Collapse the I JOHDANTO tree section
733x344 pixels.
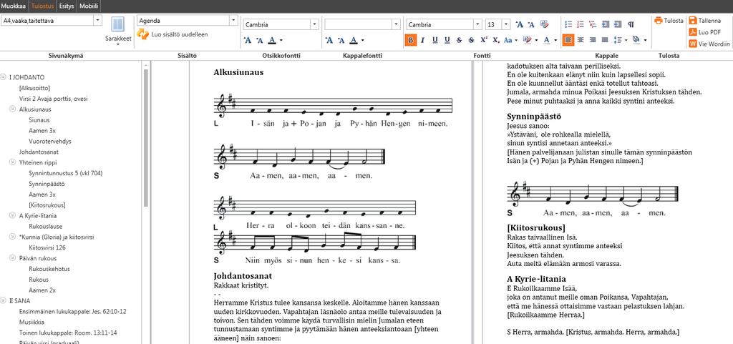pos(3,77)
